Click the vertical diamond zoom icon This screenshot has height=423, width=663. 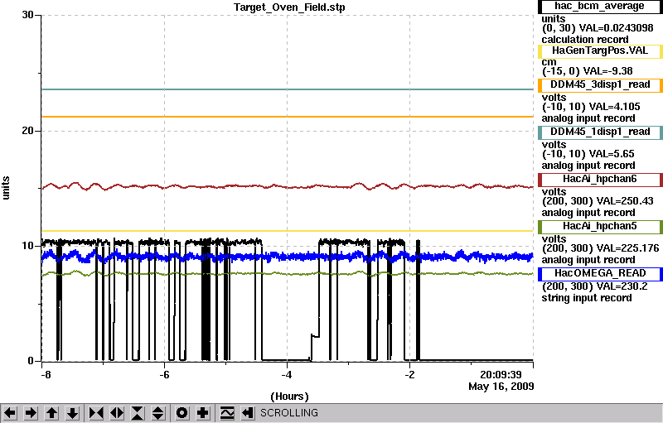(x=158, y=413)
